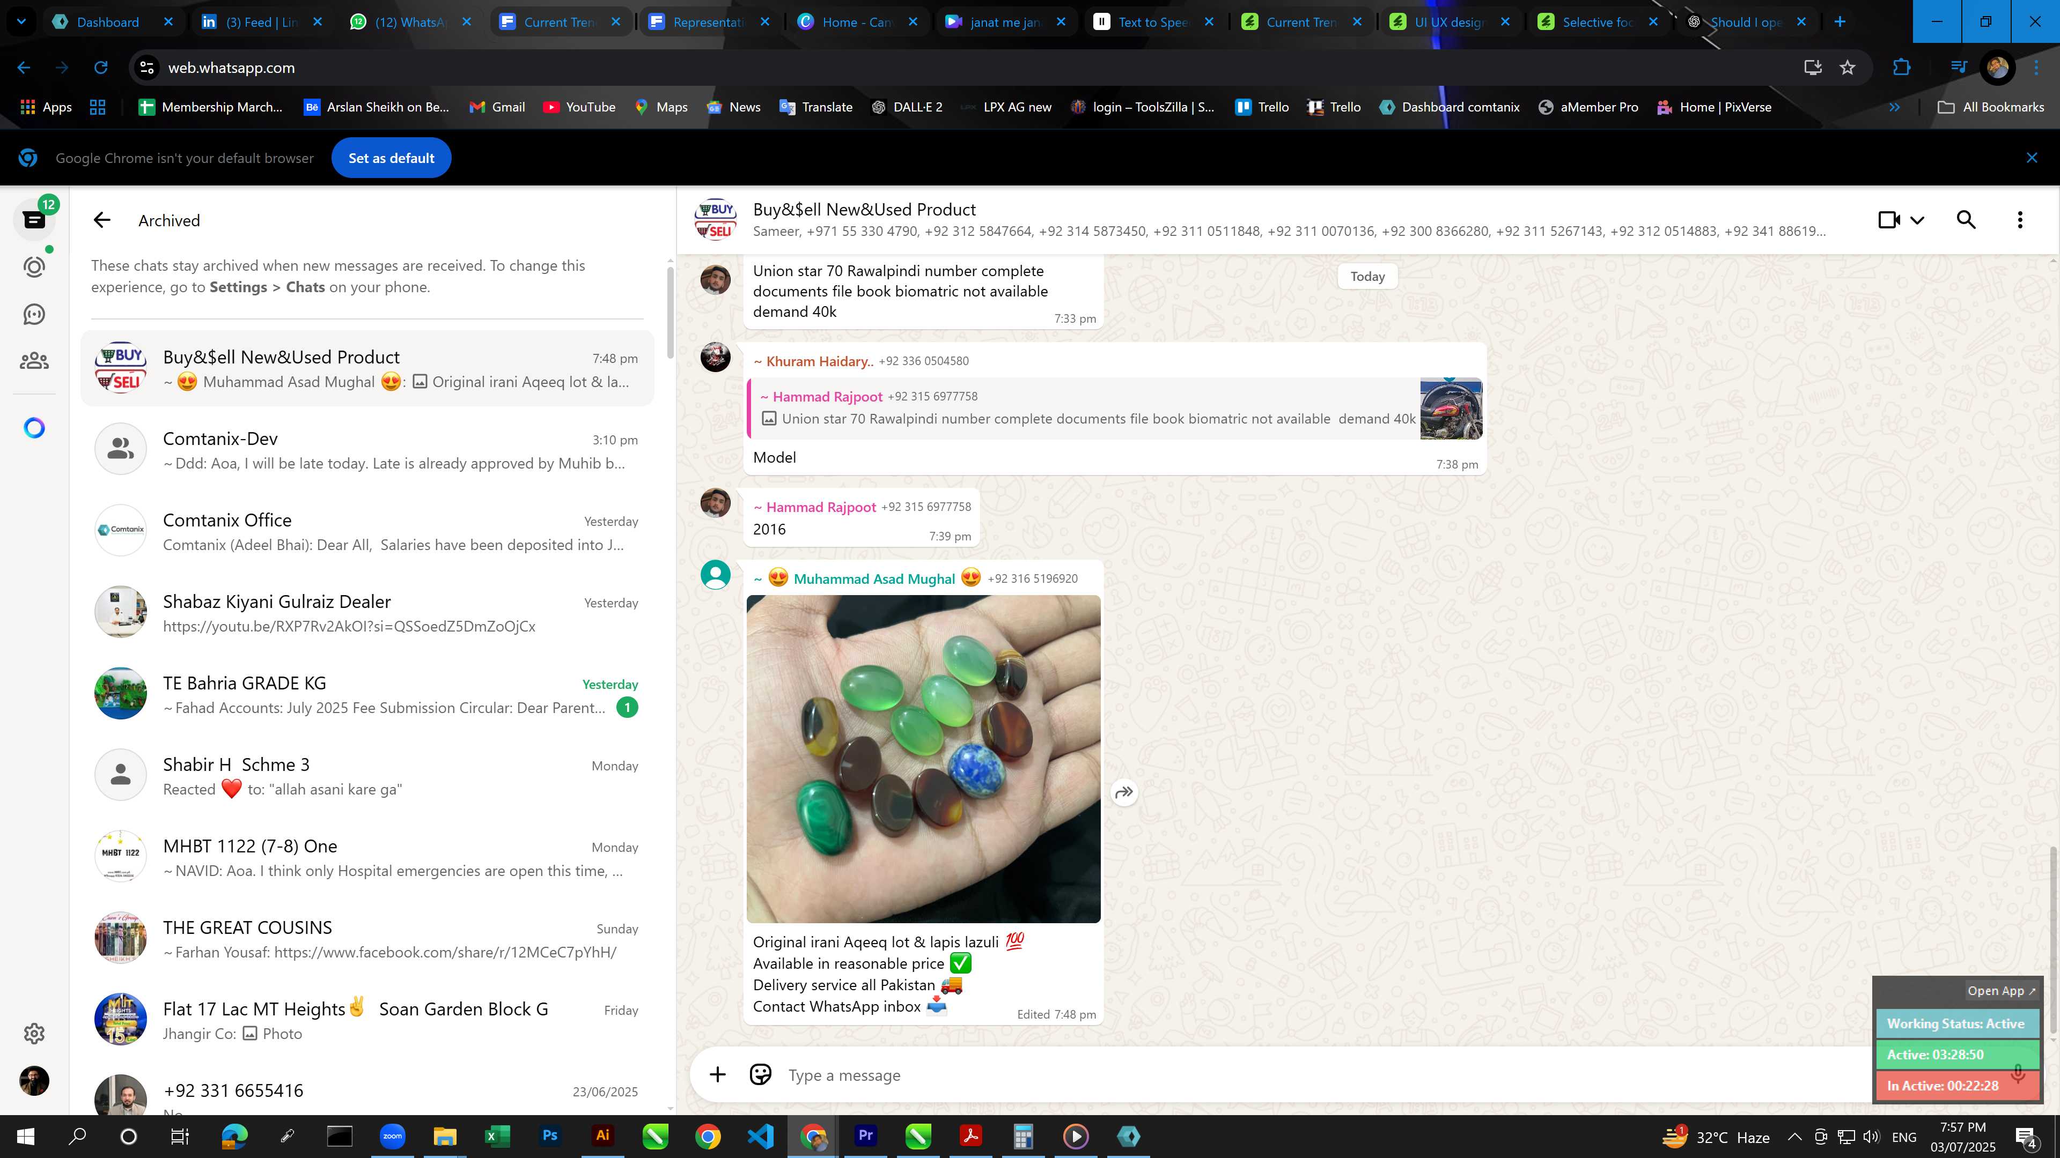The image size is (2060, 1158).
Task: Open your profile picture in sidebar
Action: [34, 1080]
